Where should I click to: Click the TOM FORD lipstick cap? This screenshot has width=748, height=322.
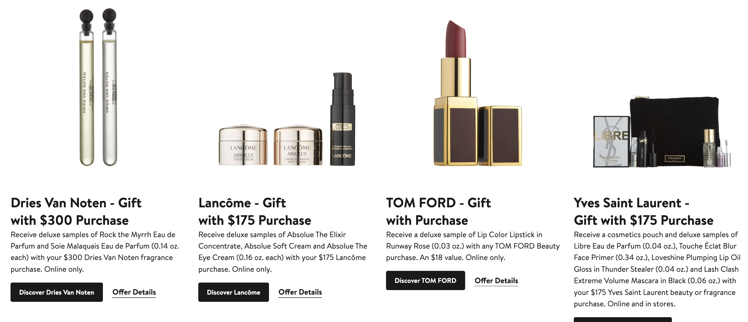500,136
